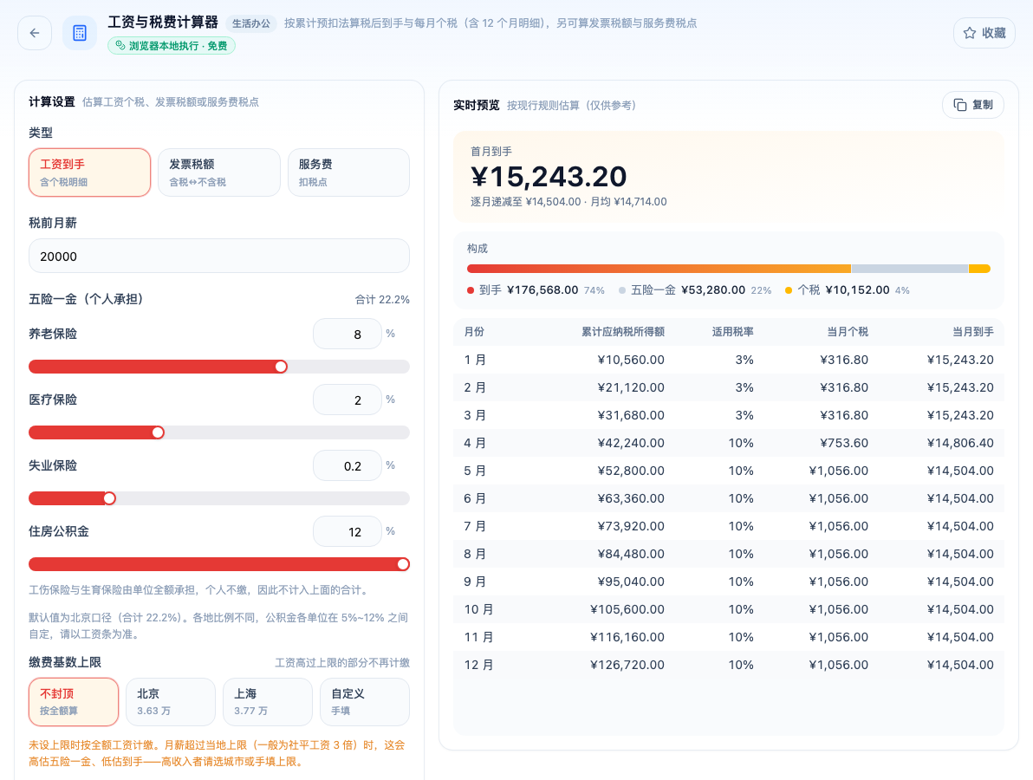
Task: Click the ¥14,806.40 take-home cell
Action: click(960, 443)
